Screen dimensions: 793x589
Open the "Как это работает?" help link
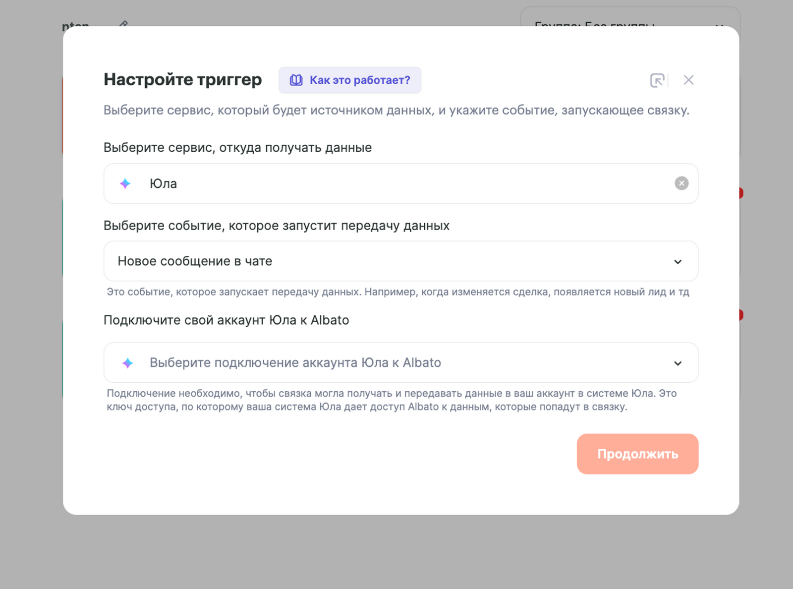[x=359, y=80]
